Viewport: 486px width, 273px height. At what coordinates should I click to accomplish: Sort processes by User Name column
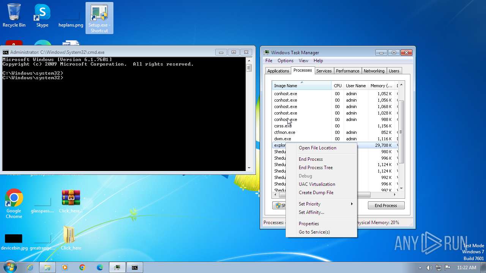tap(356, 86)
